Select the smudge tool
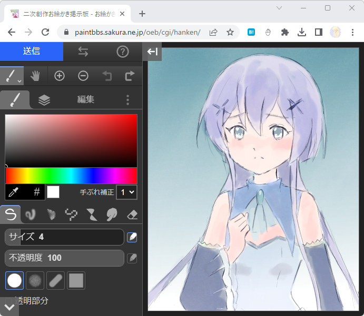The height and width of the screenshot is (316, 364). (112, 215)
